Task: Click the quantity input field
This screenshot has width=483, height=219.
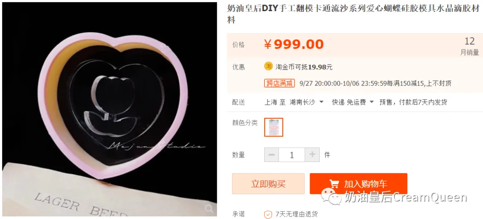Action: [x=292, y=155]
